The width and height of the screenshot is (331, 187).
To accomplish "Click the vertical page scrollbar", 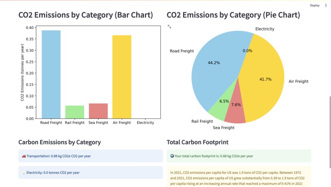I will pyautogui.click(x=330, y=132).
